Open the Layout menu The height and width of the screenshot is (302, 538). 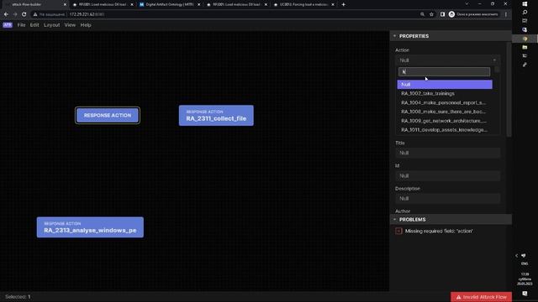(x=52, y=25)
